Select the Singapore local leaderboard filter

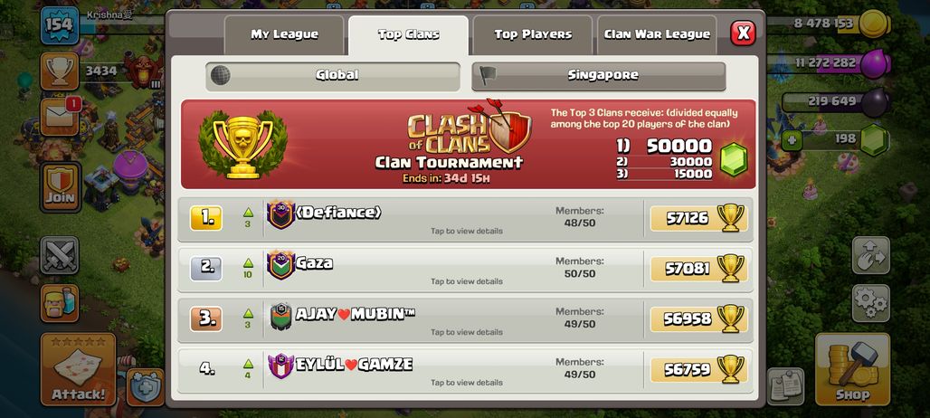[599, 76]
